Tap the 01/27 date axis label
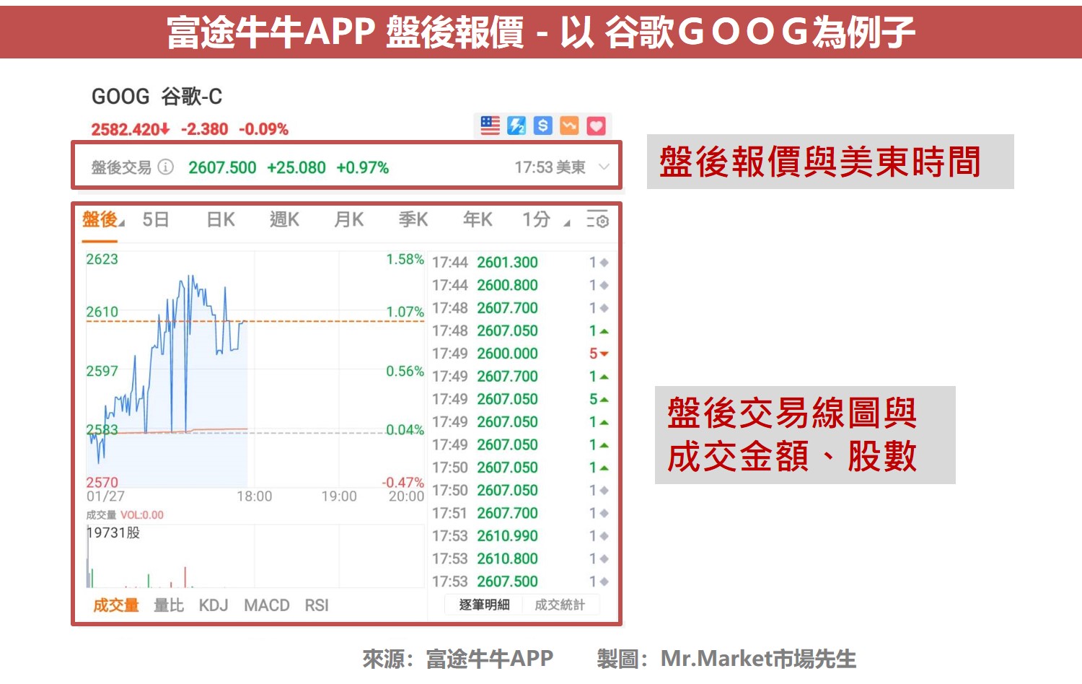 tap(105, 496)
